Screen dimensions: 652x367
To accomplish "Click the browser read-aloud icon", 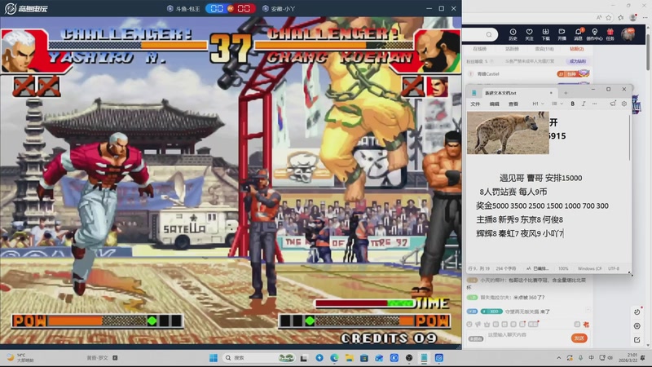I will pyautogui.click(x=599, y=17).
